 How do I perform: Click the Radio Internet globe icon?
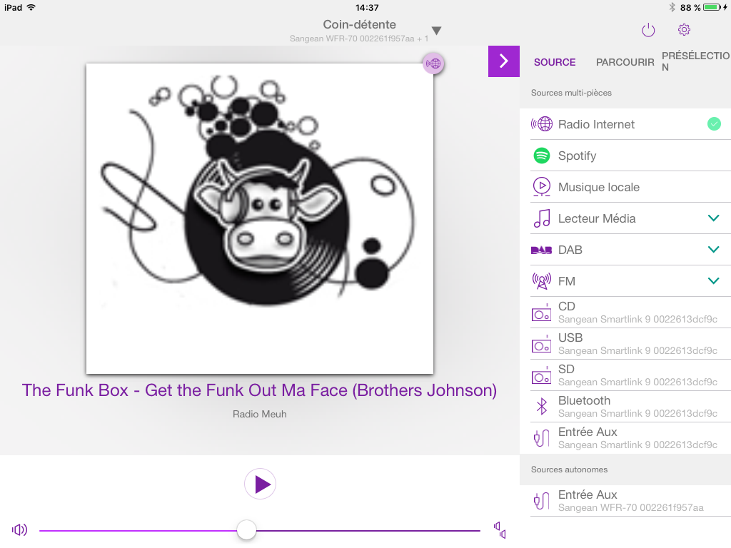click(x=542, y=124)
